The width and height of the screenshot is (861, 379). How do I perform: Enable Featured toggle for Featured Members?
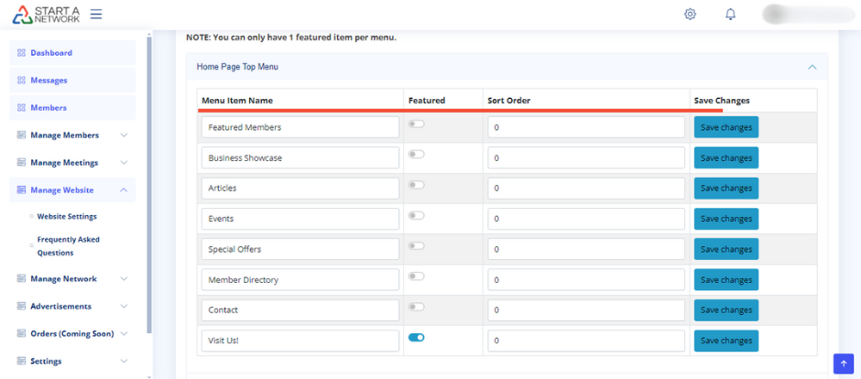click(417, 124)
